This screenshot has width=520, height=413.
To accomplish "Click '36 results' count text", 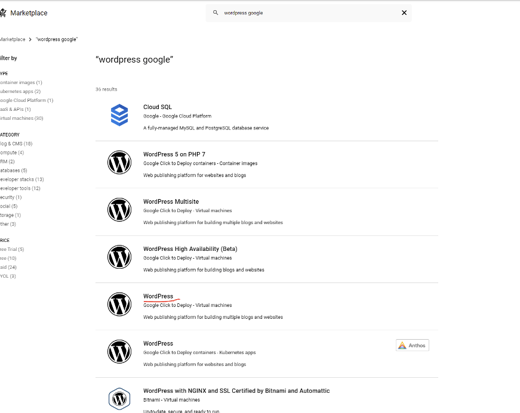I will pyautogui.click(x=106, y=89).
